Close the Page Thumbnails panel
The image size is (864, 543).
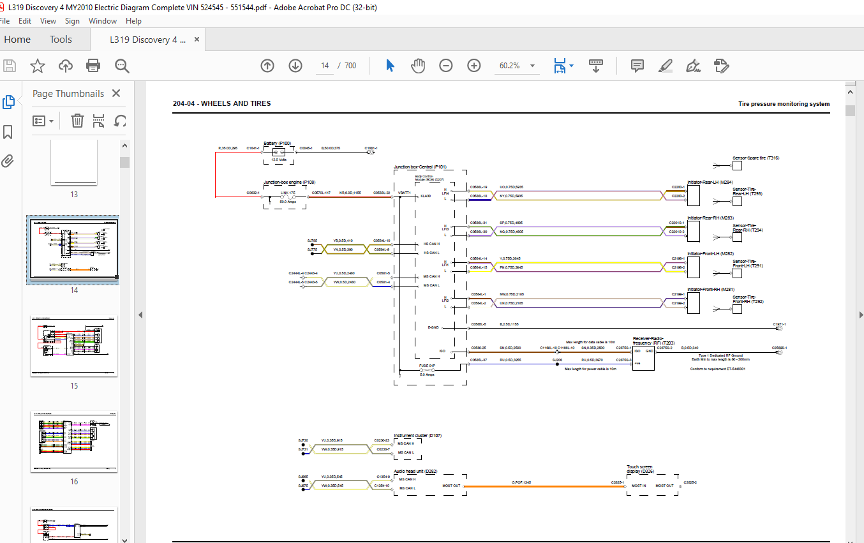click(x=115, y=93)
